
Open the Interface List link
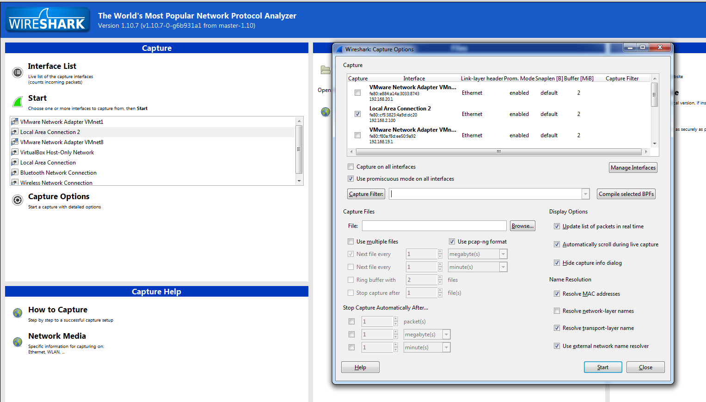52,66
